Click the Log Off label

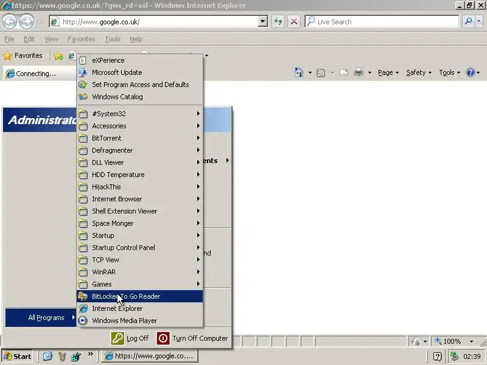138,338
